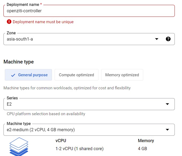Click the Memory column header
Image resolution: width=182 pixels, height=156 pixels.
click(x=146, y=141)
